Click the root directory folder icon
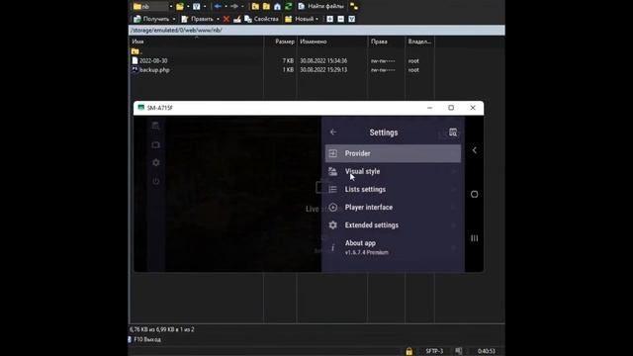633x356 pixels. (x=266, y=6)
